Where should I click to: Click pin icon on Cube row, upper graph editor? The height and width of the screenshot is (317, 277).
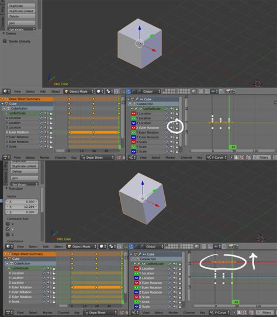[137, 99]
